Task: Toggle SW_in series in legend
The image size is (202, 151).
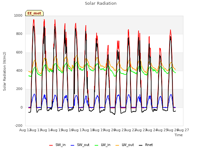Action: coord(57,145)
